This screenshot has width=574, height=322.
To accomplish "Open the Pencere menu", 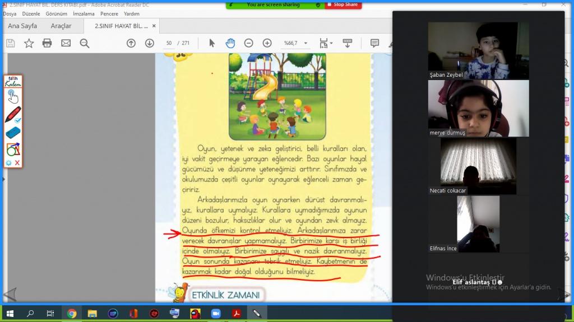I will tap(109, 14).
